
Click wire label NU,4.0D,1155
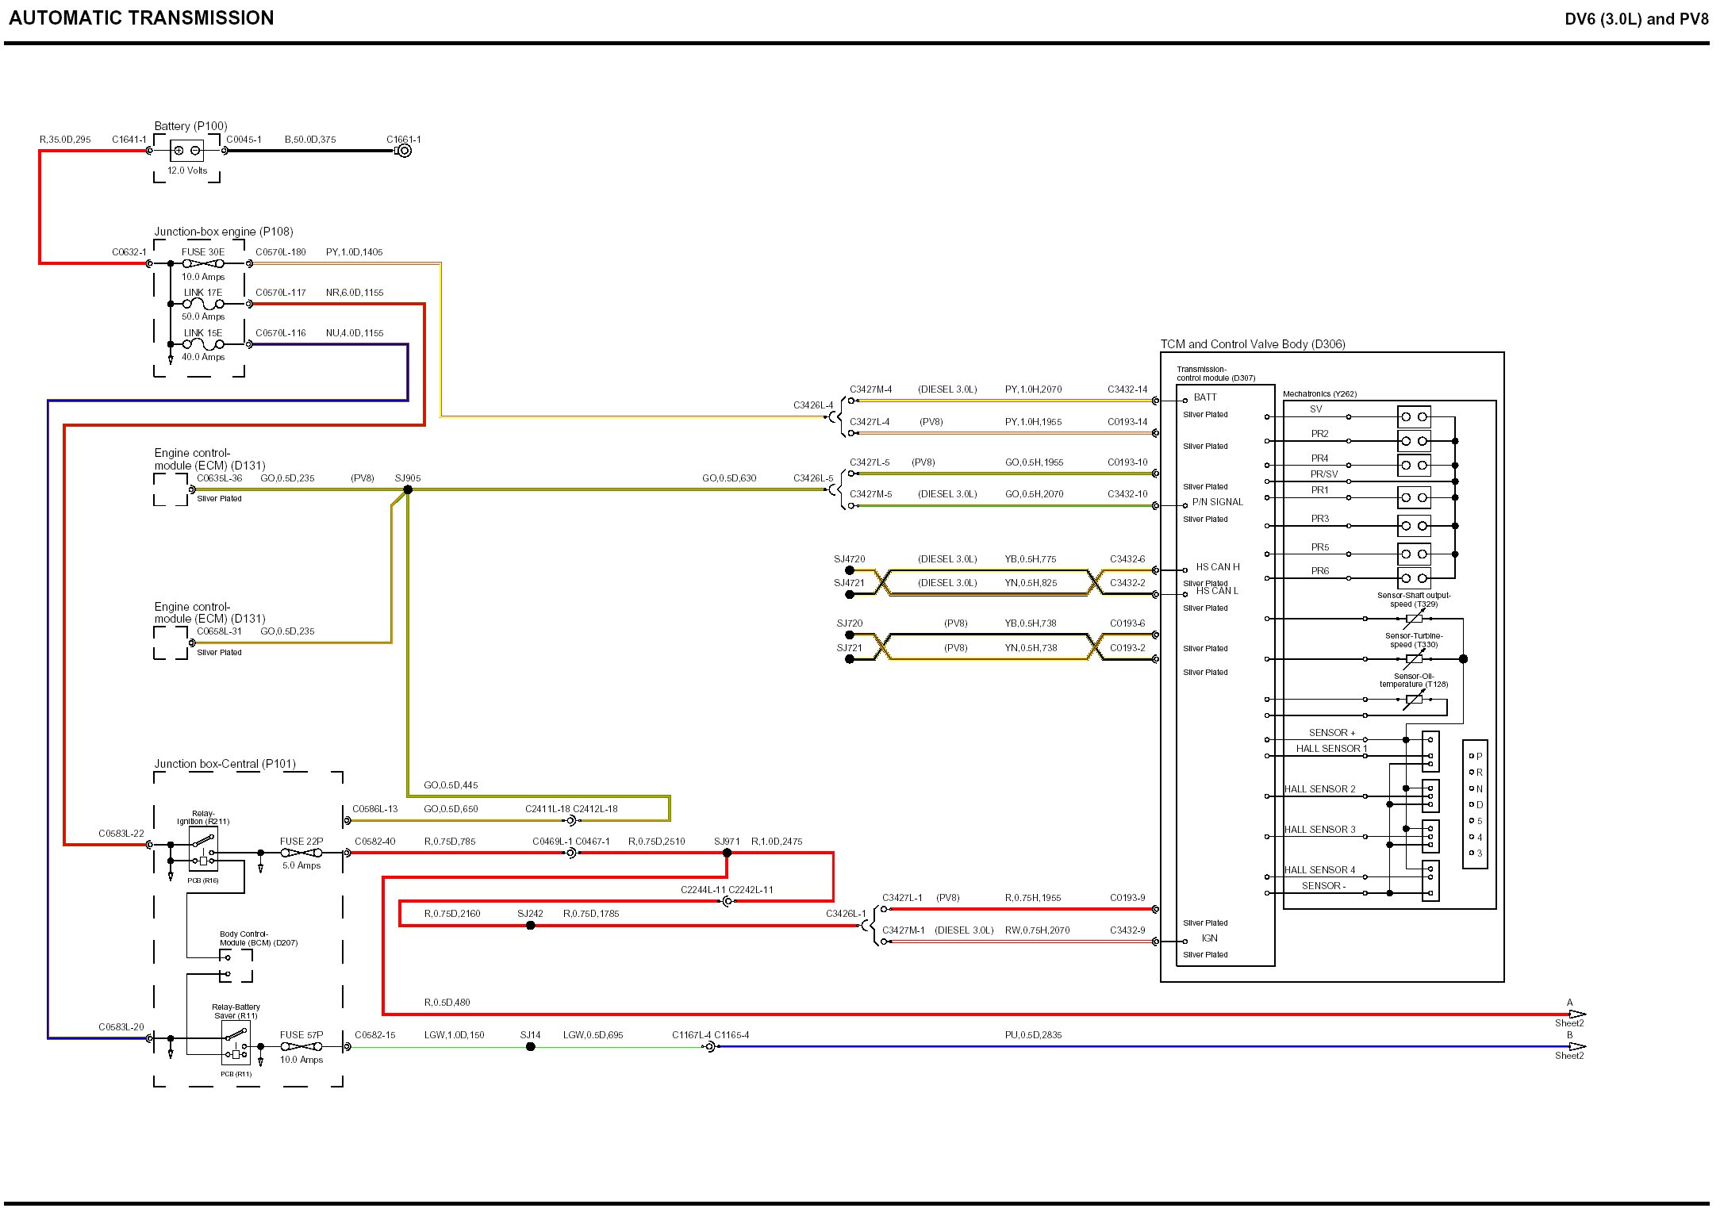pos(355,333)
